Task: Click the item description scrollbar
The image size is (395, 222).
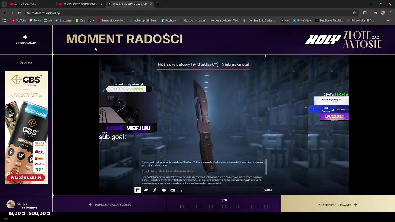Action: click(x=266, y=166)
